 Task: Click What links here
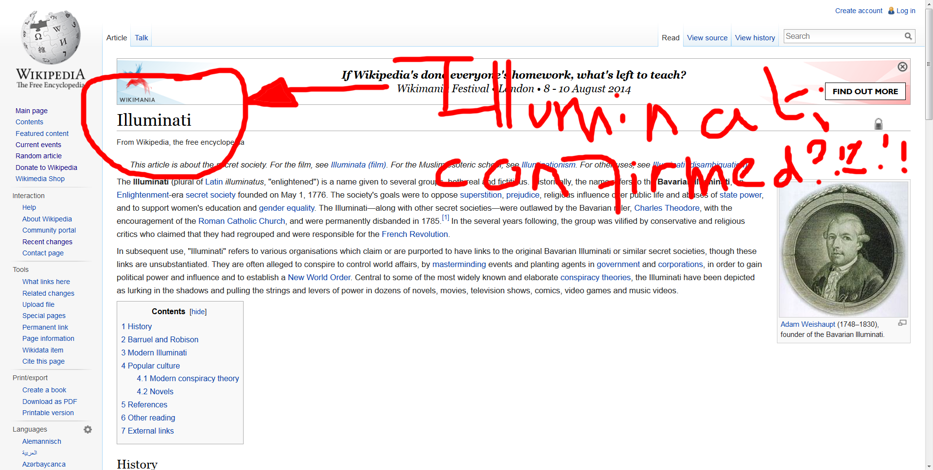click(46, 282)
